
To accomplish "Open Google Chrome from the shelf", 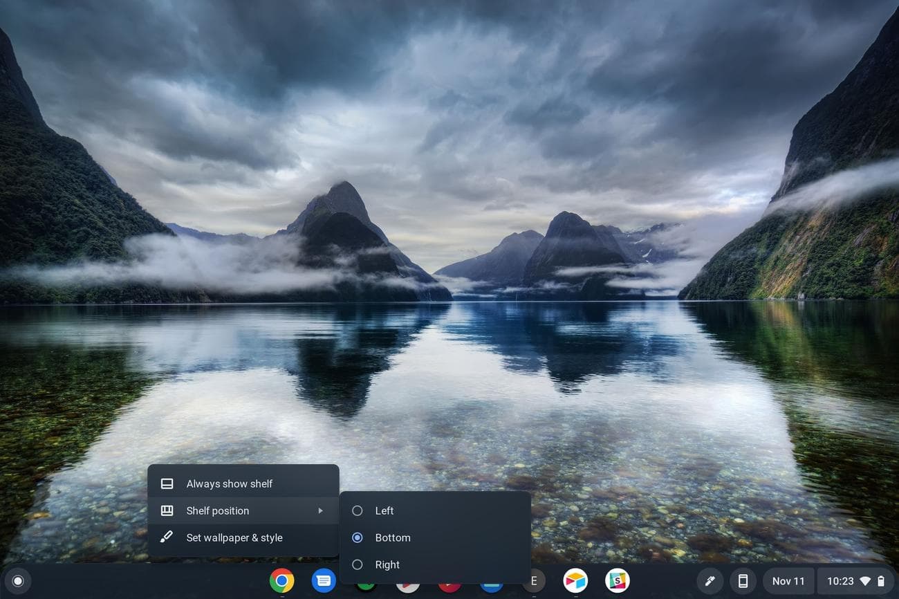I will coord(282,581).
